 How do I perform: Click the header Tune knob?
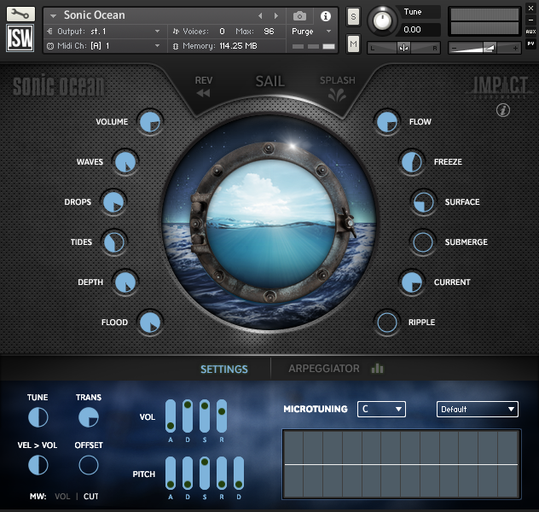[382, 20]
